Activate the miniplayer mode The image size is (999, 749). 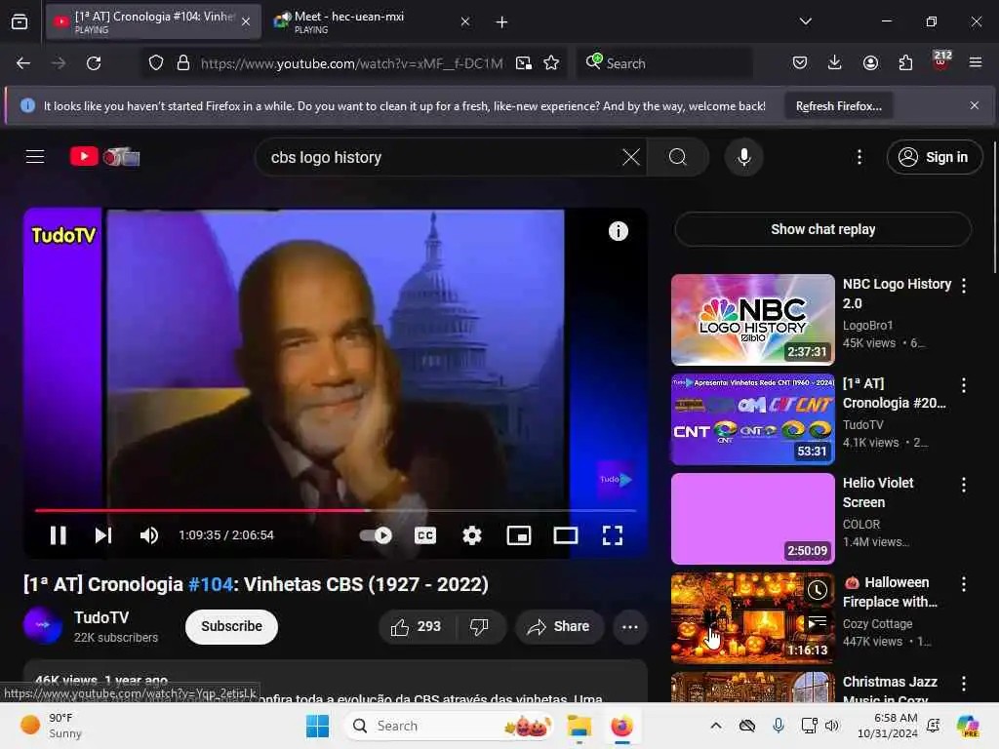(x=519, y=535)
